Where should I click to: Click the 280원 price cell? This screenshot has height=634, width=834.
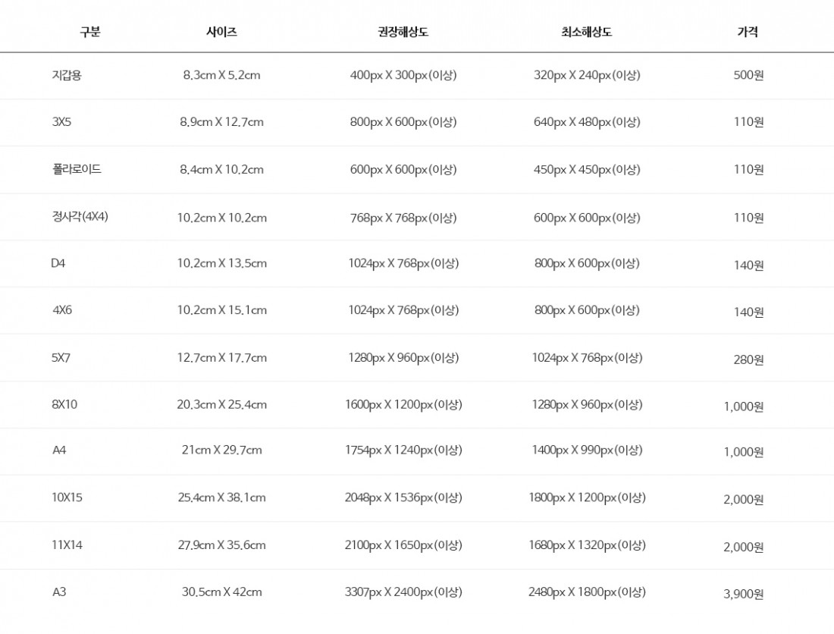pyautogui.click(x=748, y=359)
